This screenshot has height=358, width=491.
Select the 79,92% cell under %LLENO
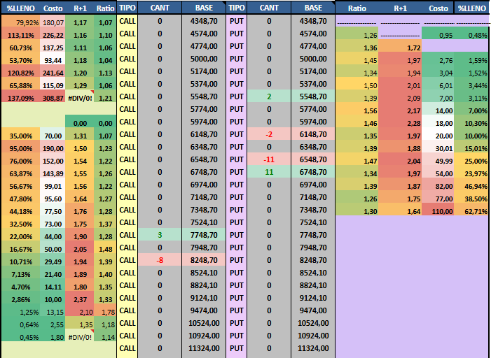[21, 22]
